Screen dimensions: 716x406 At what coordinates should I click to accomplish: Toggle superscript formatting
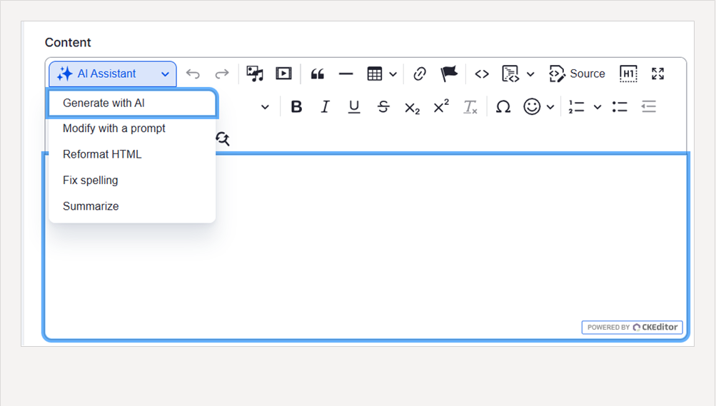pyautogui.click(x=441, y=106)
